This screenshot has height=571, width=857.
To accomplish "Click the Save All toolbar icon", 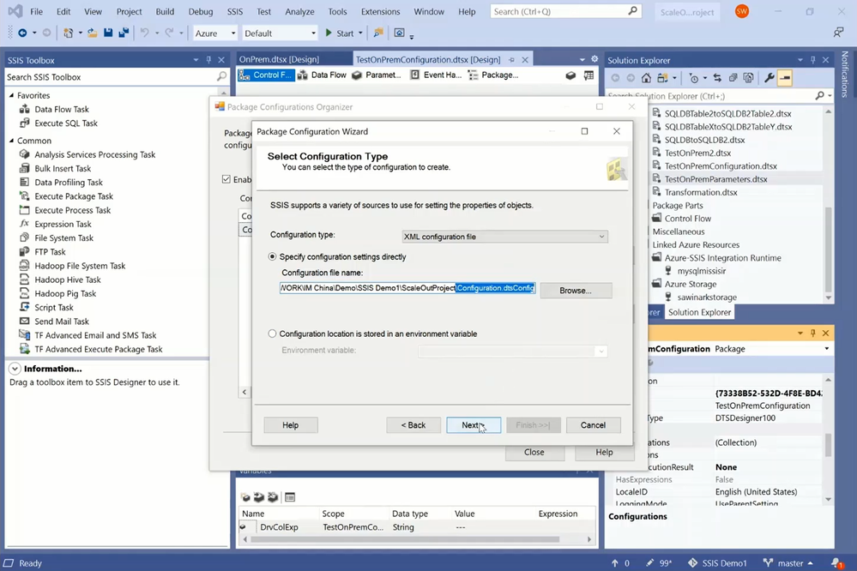I will (124, 33).
